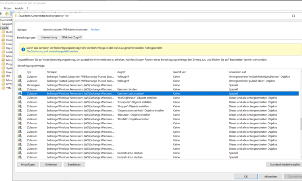This screenshot has width=302, height=181.
Task: Switch to the Berechtigungen tab
Action: click(x=26, y=37)
